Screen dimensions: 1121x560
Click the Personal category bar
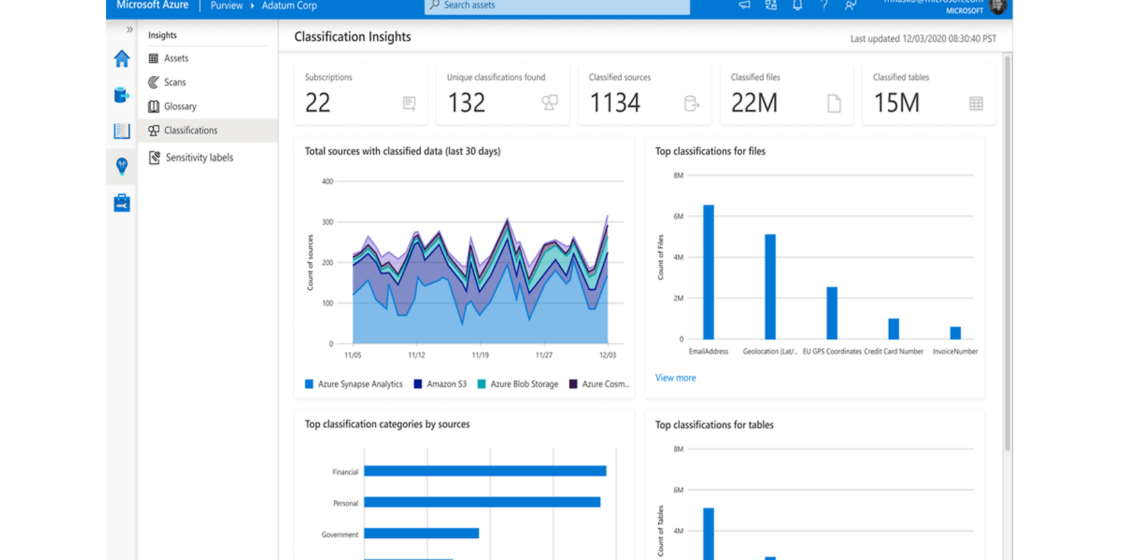482,502
